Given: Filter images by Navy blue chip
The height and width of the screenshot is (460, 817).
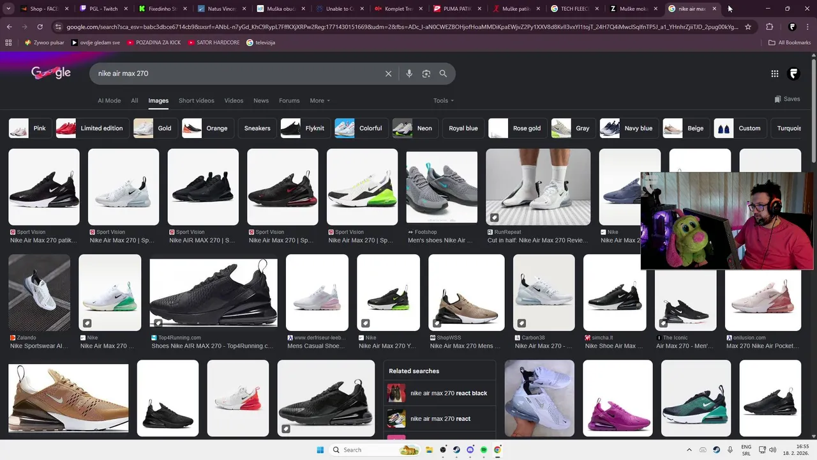Looking at the screenshot, I should pos(629,128).
